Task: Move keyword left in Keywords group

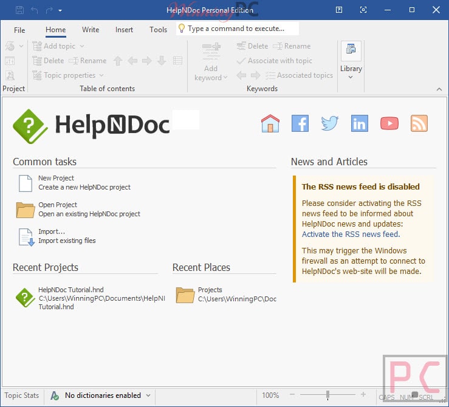Action: coord(241,75)
